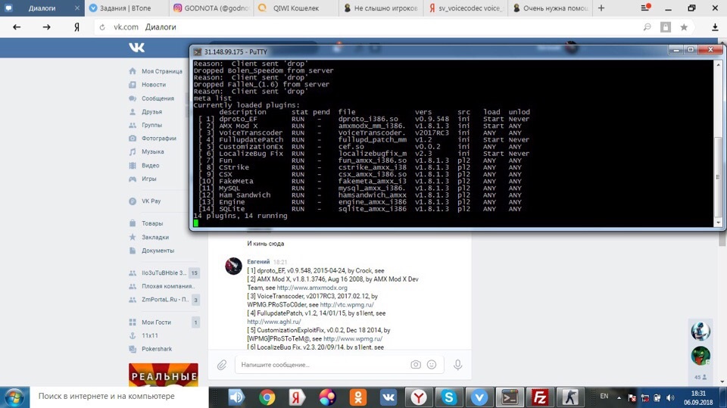The image size is (727, 408).
Task: Switch to QIWI Кошелек tab
Action: click(296, 8)
